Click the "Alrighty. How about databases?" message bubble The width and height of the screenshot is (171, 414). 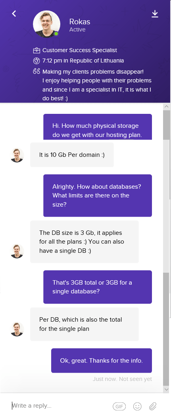pyautogui.click(x=98, y=195)
